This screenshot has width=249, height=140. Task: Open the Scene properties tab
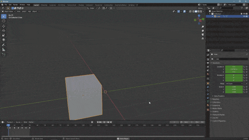(208, 70)
